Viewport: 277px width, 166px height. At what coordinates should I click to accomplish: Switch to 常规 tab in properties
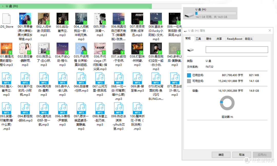point(188,38)
